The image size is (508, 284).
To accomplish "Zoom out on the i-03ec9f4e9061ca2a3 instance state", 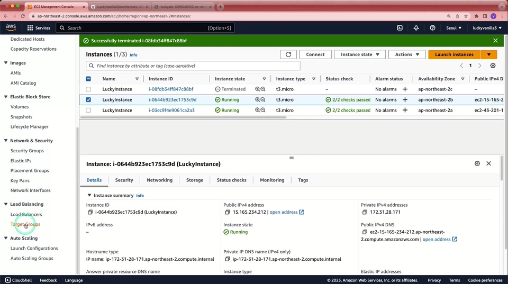I will click(263, 110).
